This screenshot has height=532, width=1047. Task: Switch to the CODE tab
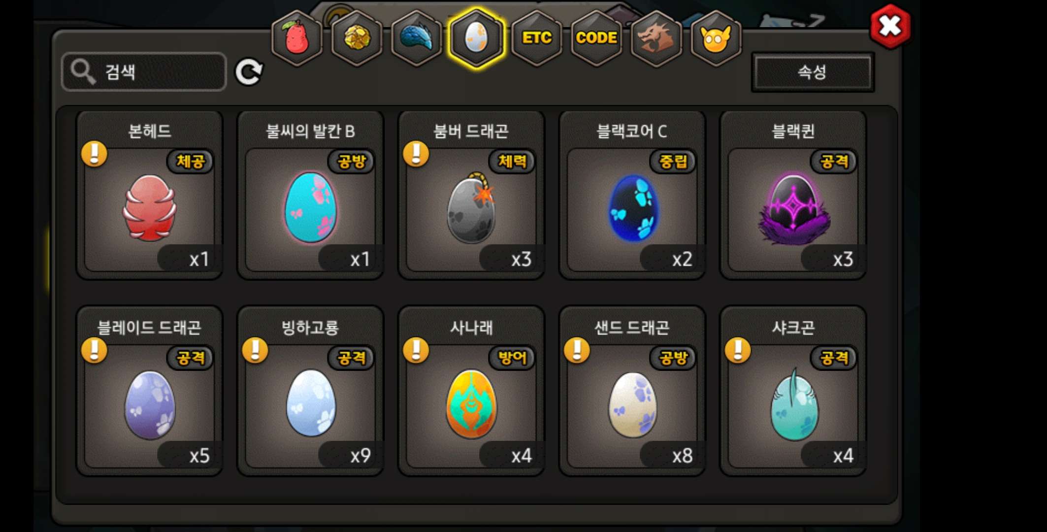tap(596, 38)
